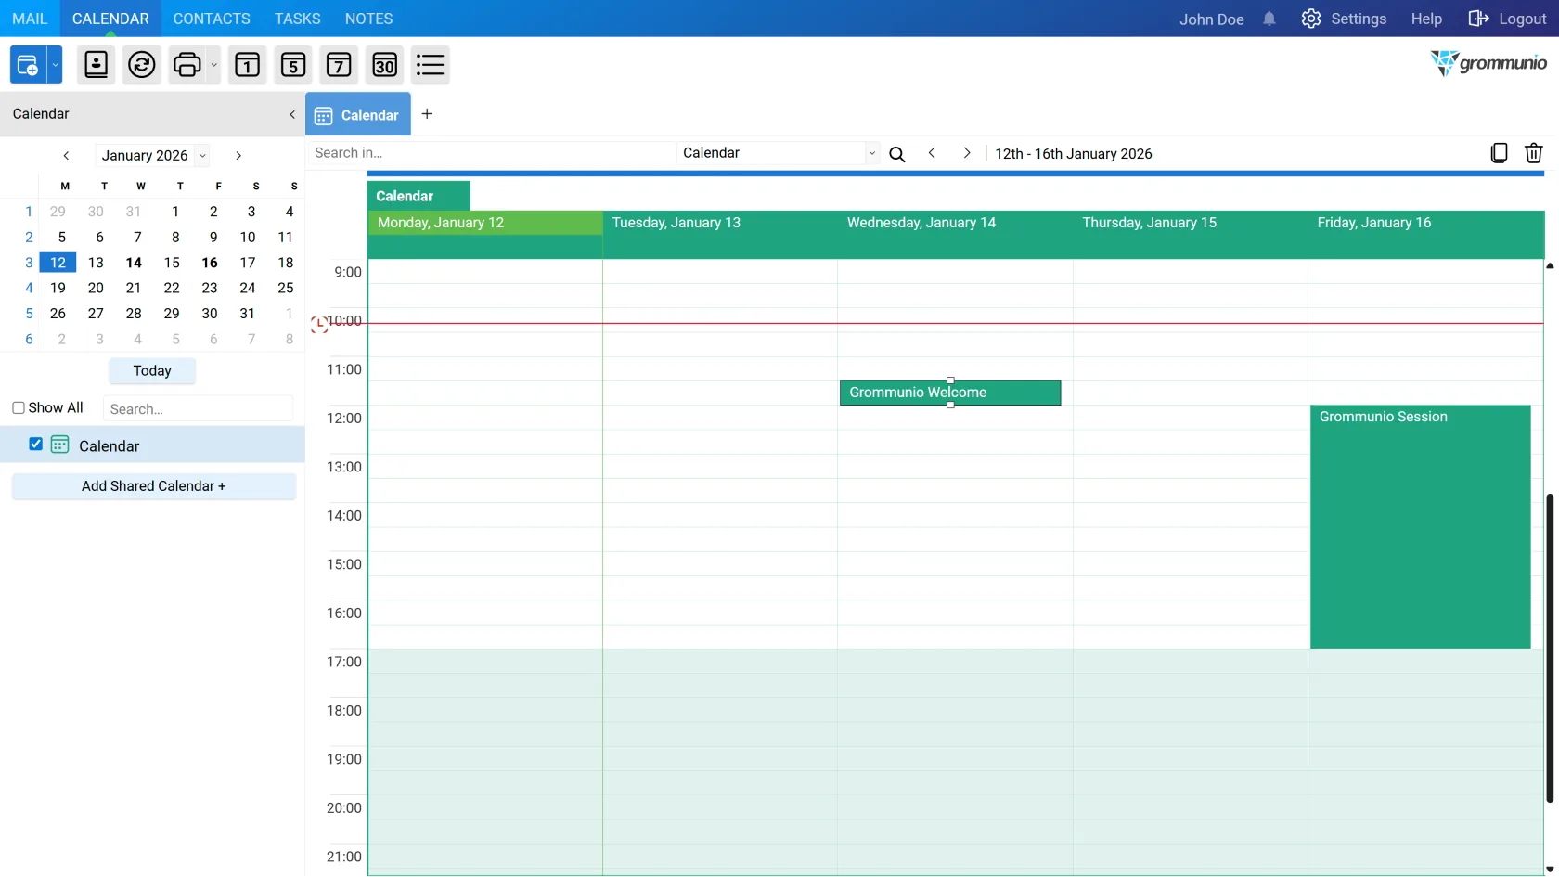Select the Tuesday, January 13 header
The image size is (1559, 877).
pos(720,223)
